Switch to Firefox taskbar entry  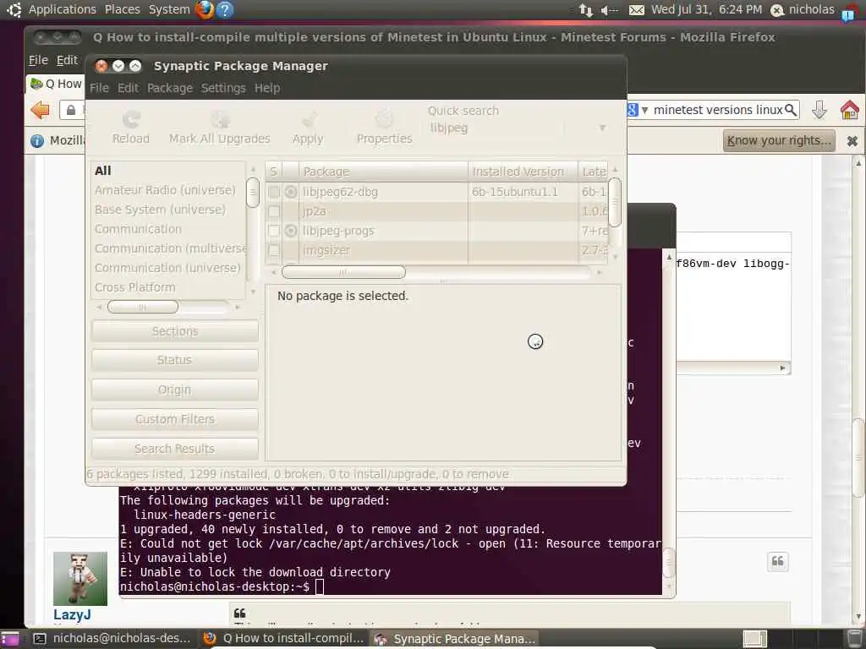[284, 639]
